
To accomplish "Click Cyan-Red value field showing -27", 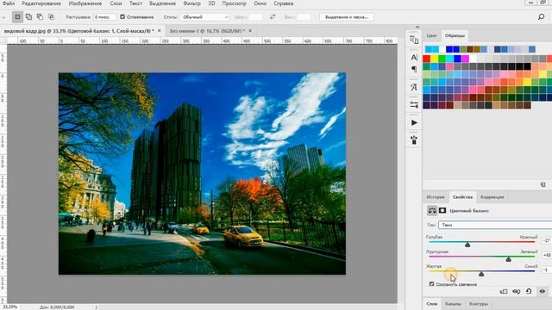I will (547, 240).
